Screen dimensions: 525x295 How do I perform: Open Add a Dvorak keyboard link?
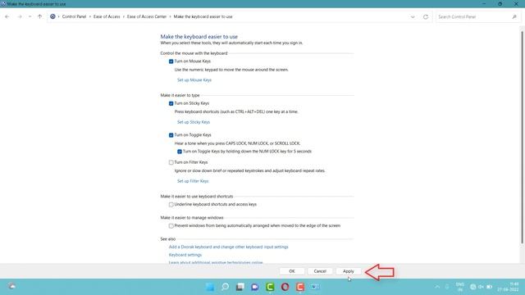coord(228,247)
